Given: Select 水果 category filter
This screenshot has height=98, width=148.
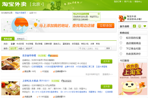Looking at the screenshot, I should tap(92, 44).
